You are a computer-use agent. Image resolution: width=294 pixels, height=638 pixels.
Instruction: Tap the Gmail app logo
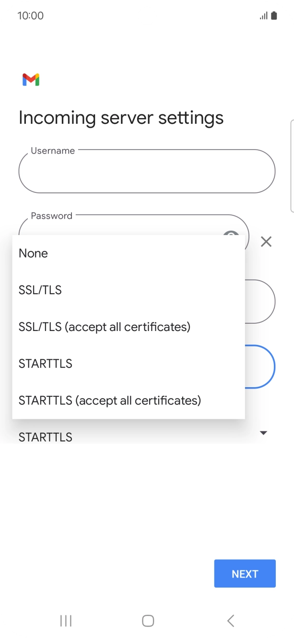click(x=30, y=80)
